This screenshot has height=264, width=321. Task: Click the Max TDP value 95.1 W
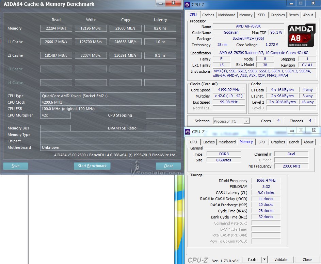(276, 32)
